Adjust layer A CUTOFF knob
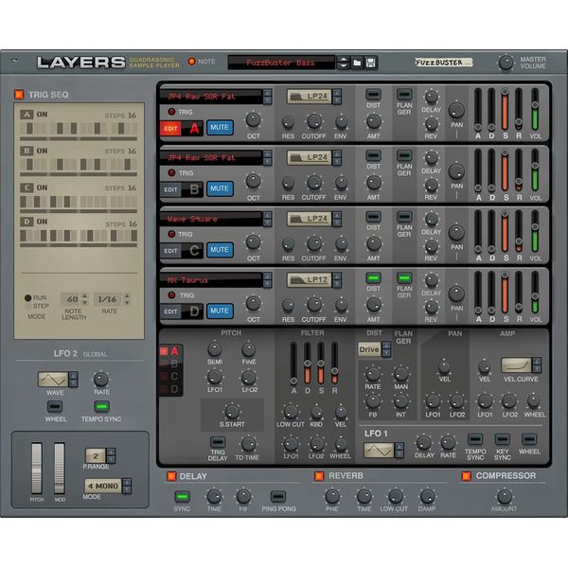The height and width of the screenshot is (568, 568). pyautogui.click(x=314, y=122)
